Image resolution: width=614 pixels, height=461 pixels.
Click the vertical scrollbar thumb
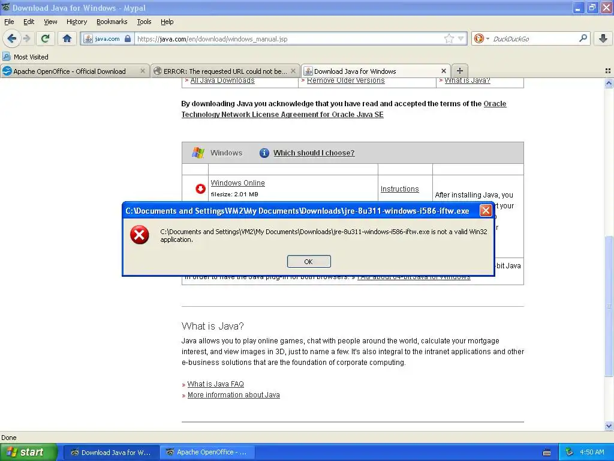[609, 306]
